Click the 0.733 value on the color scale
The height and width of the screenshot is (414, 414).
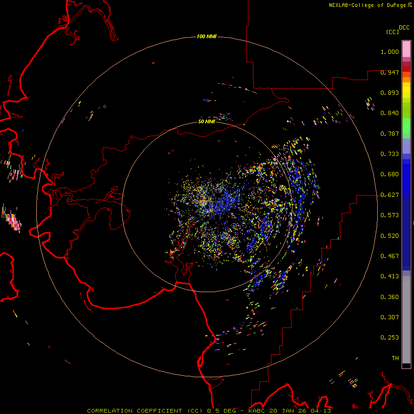pos(390,154)
